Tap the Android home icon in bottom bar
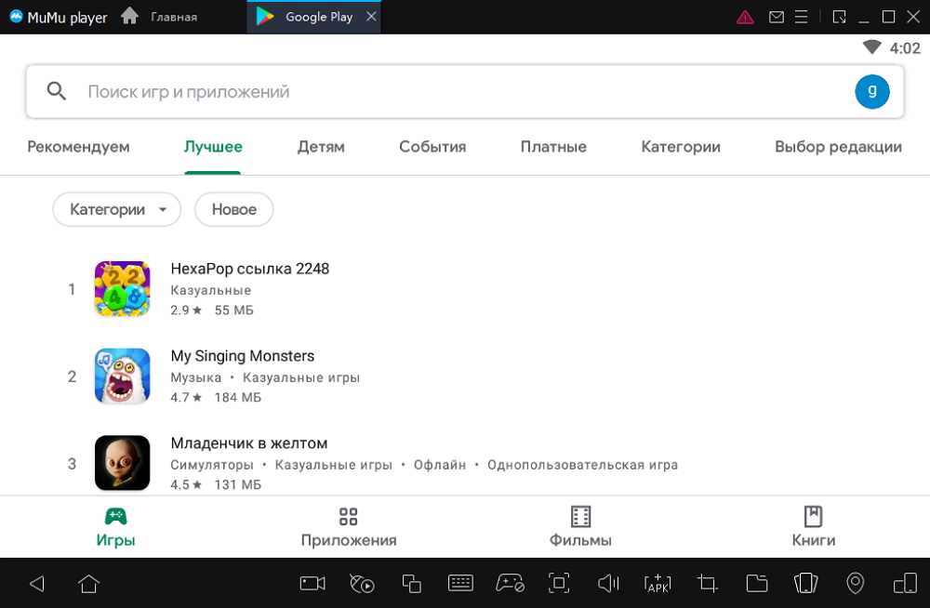 pos(88,584)
